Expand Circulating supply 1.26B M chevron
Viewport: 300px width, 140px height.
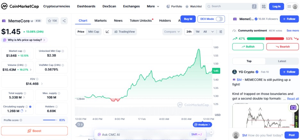click(x=26, y=111)
